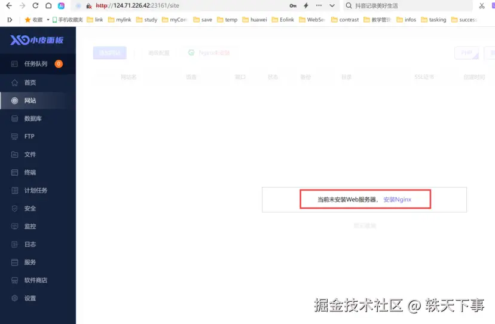Open 设置 settings in sidebar
Screen dimensions: 495x324
click(x=38, y=298)
